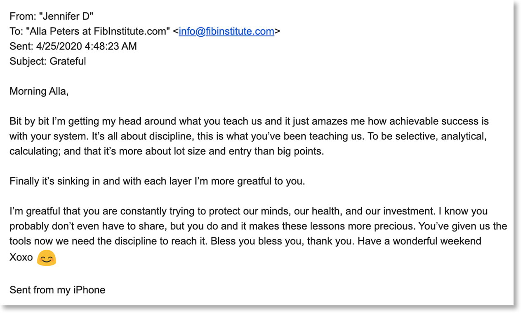Open the info@fibinstitute.com email link
The height and width of the screenshot is (314, 528).
coord(226,32)
